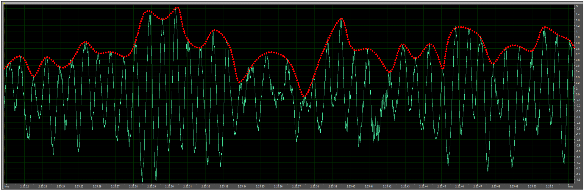Viewport: 584px width, 191px height.
Task: Click the % unit label on amplitude scale
Action: click(x=577, y=6)
